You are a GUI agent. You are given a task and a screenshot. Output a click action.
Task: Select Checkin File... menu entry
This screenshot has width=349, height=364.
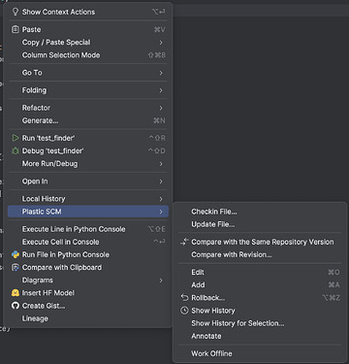(260, 212)
